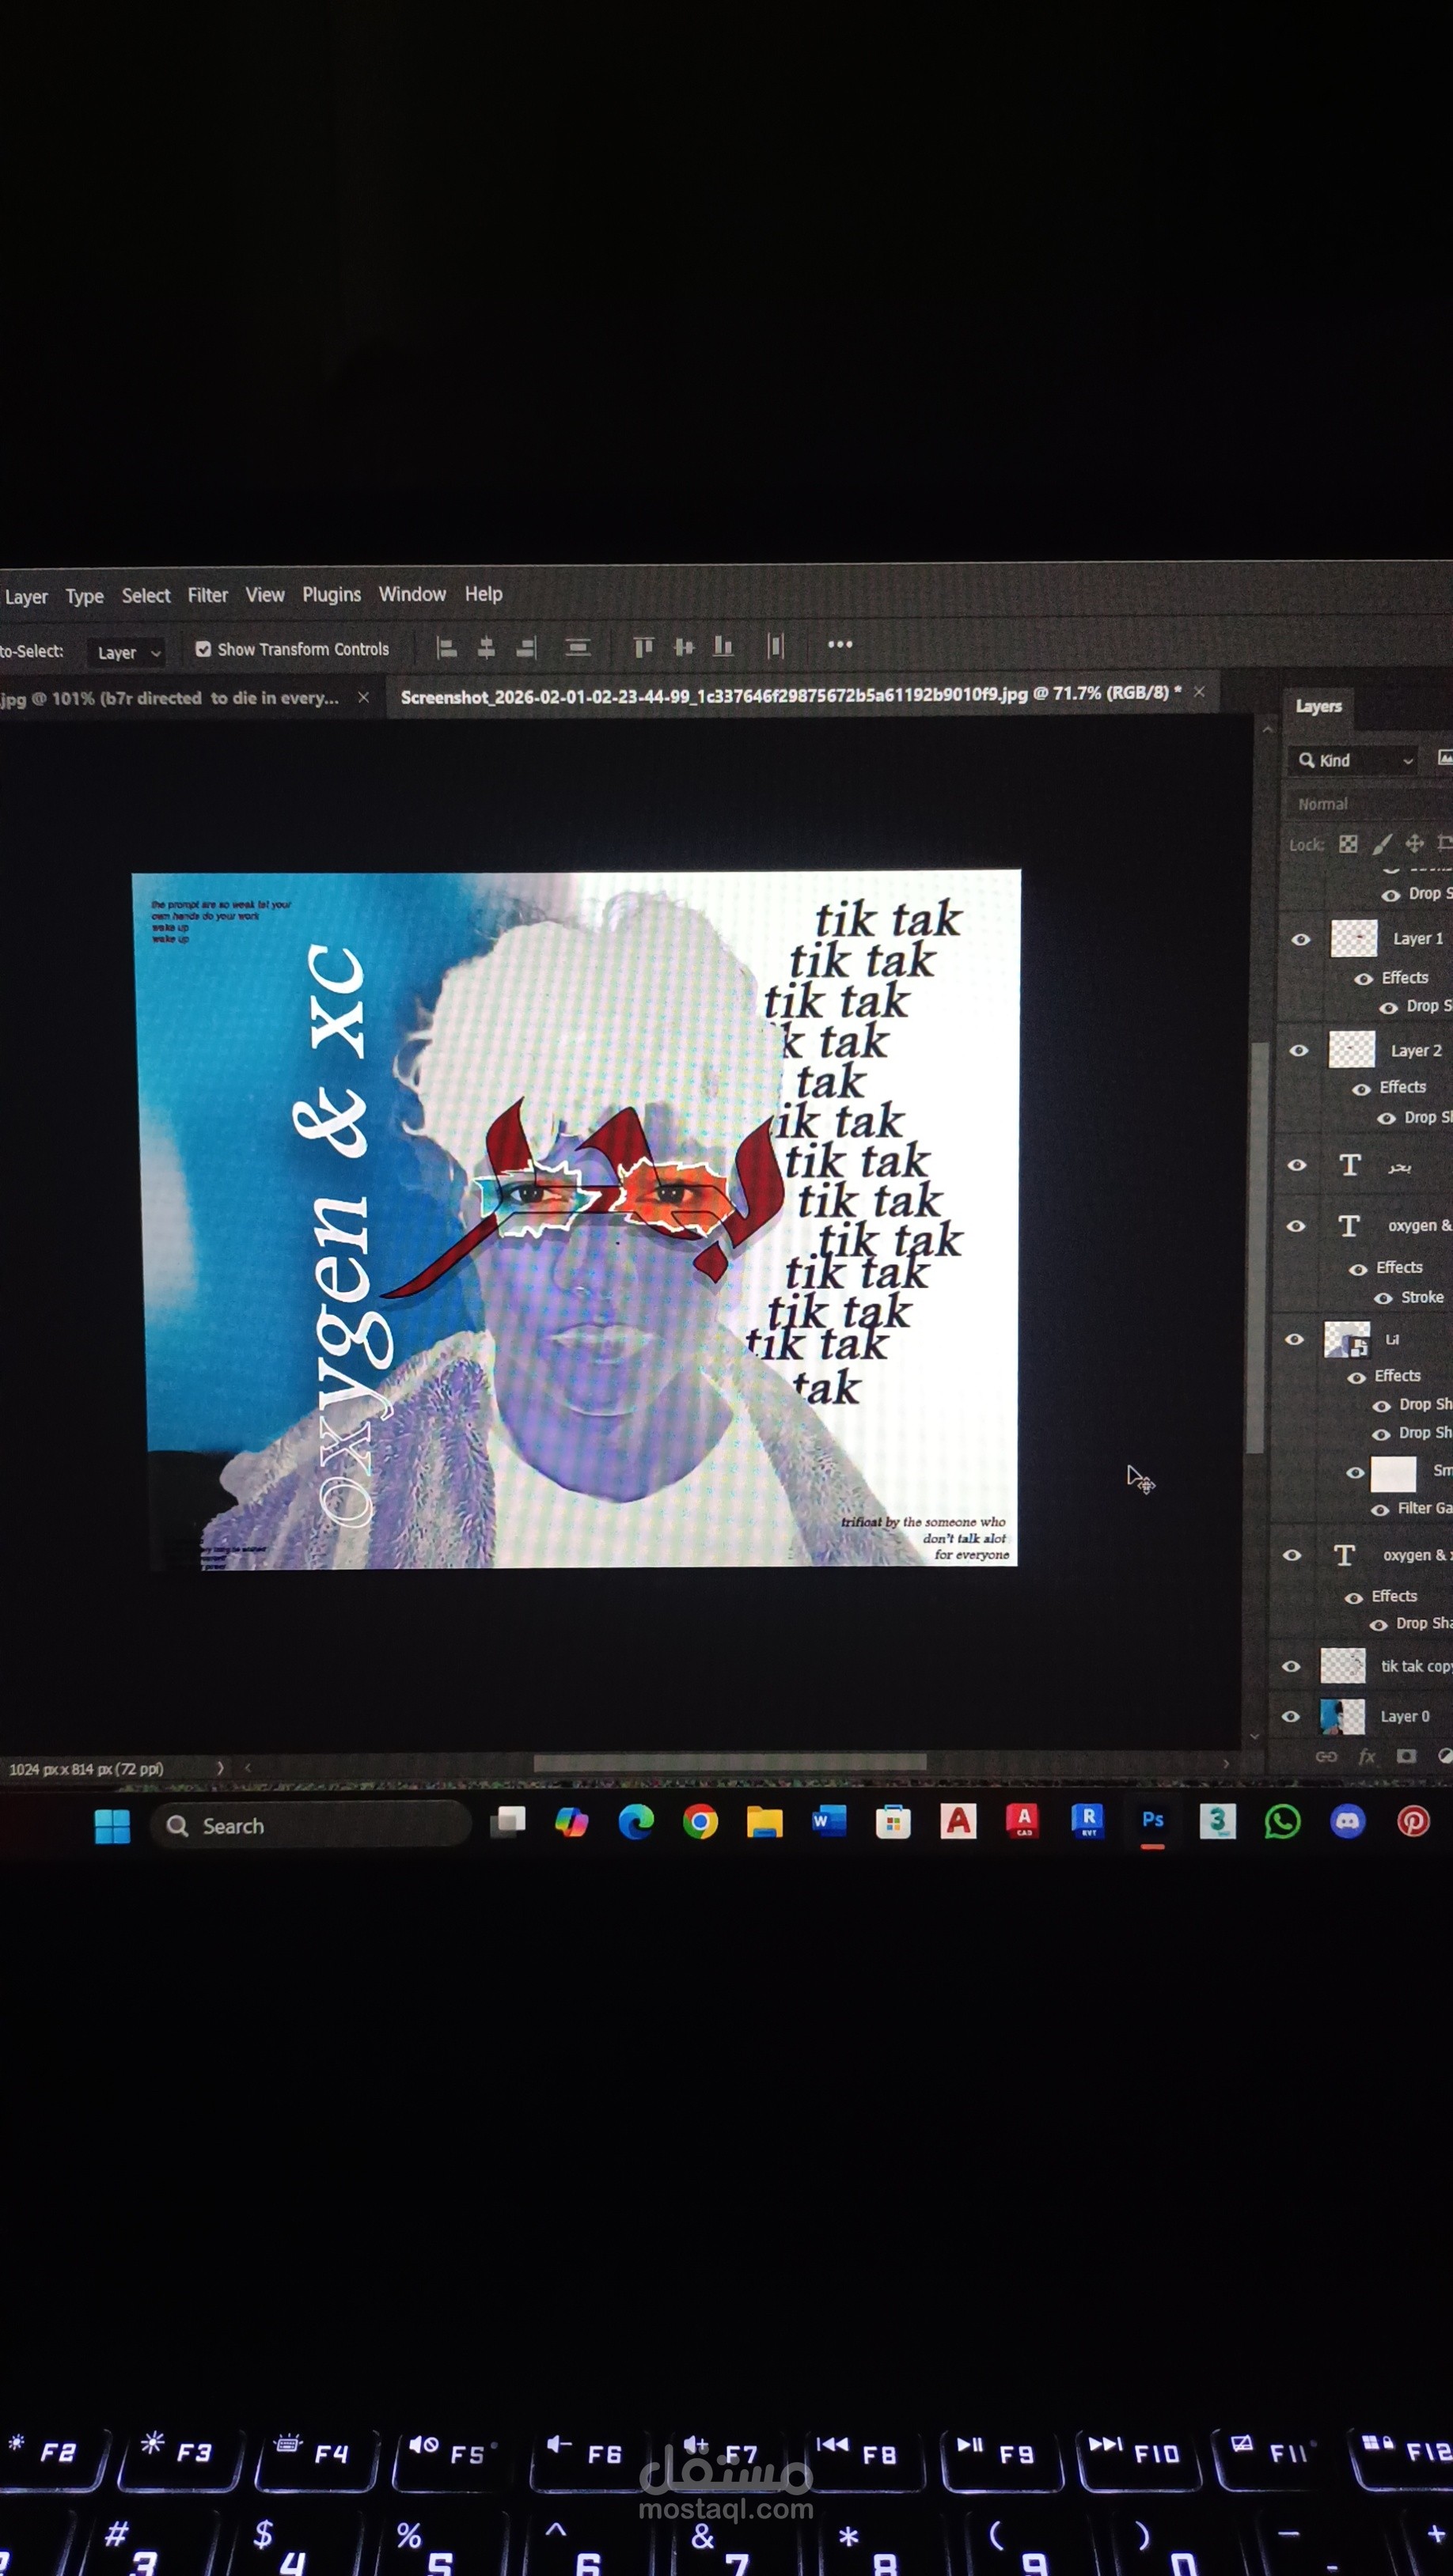Open Google Chrome from taskbar

[700, 1823]
